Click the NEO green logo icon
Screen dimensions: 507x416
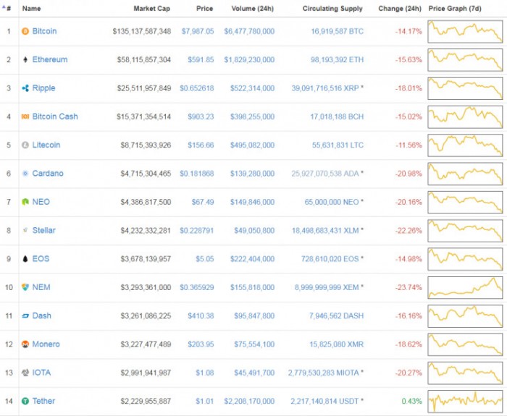[25, 202]
